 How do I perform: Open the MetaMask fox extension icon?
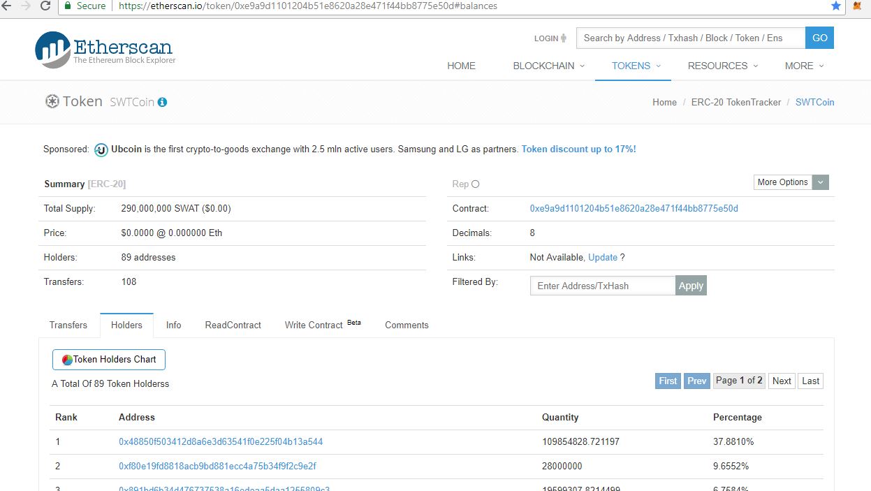point(857,6)
